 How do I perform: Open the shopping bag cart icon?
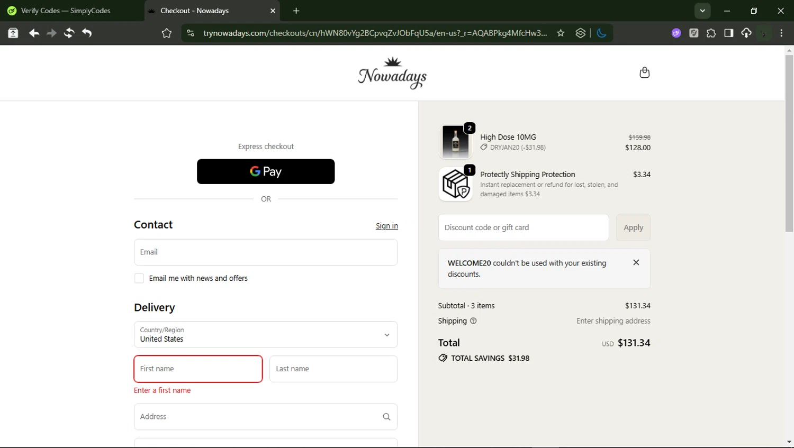pos(644,72)
